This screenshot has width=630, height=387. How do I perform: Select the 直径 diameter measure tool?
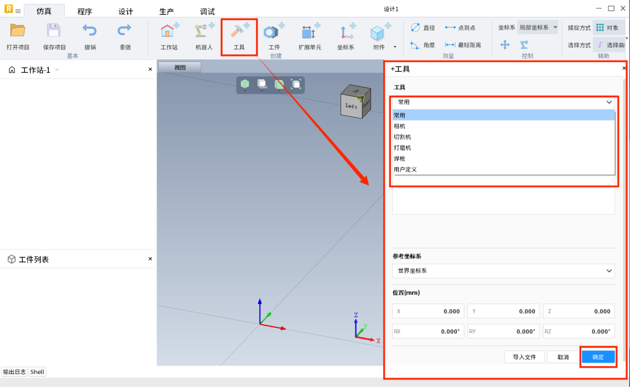(423, 28)
